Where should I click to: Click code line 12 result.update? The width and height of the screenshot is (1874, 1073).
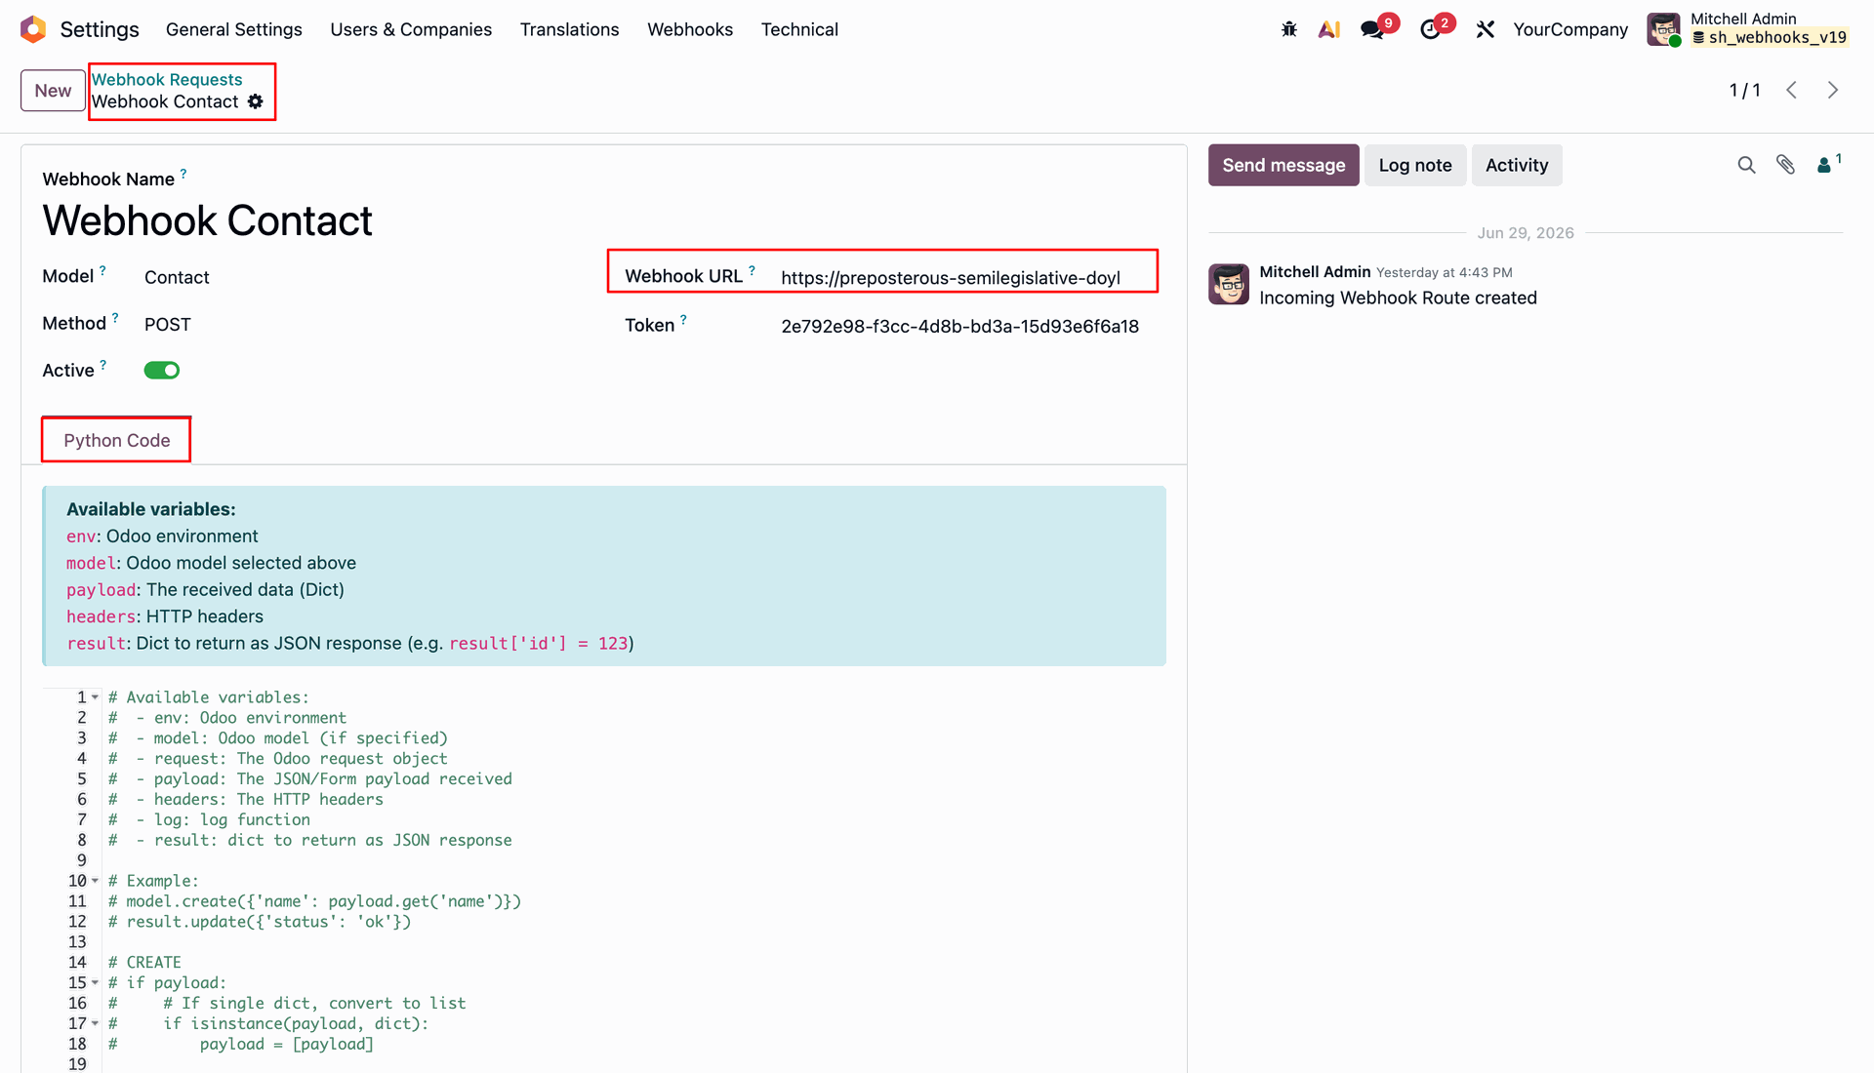[259, 922]
